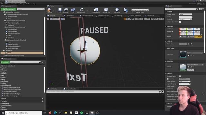The width and height of the screenshot is (206, 115).
Task: Toggle Lit view mode button in viewport
Action: (63, 19)
